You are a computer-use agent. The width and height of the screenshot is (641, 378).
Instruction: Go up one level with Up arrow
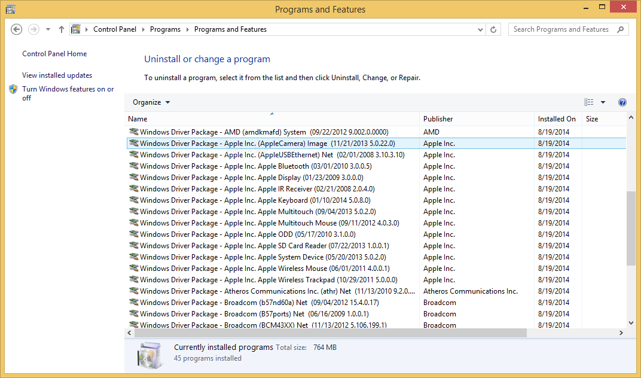coord(62,29)
